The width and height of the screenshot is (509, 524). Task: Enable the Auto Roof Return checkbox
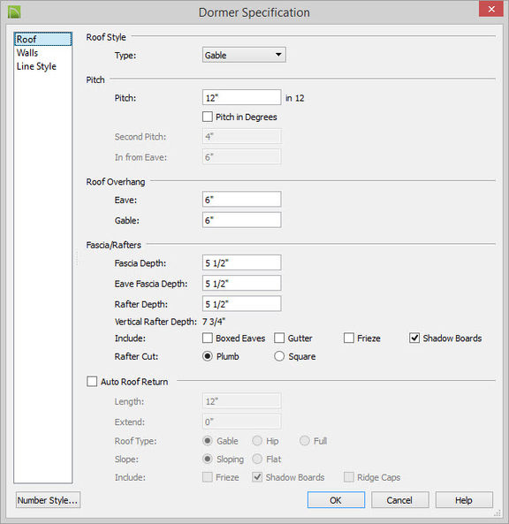tap(92, 382)
